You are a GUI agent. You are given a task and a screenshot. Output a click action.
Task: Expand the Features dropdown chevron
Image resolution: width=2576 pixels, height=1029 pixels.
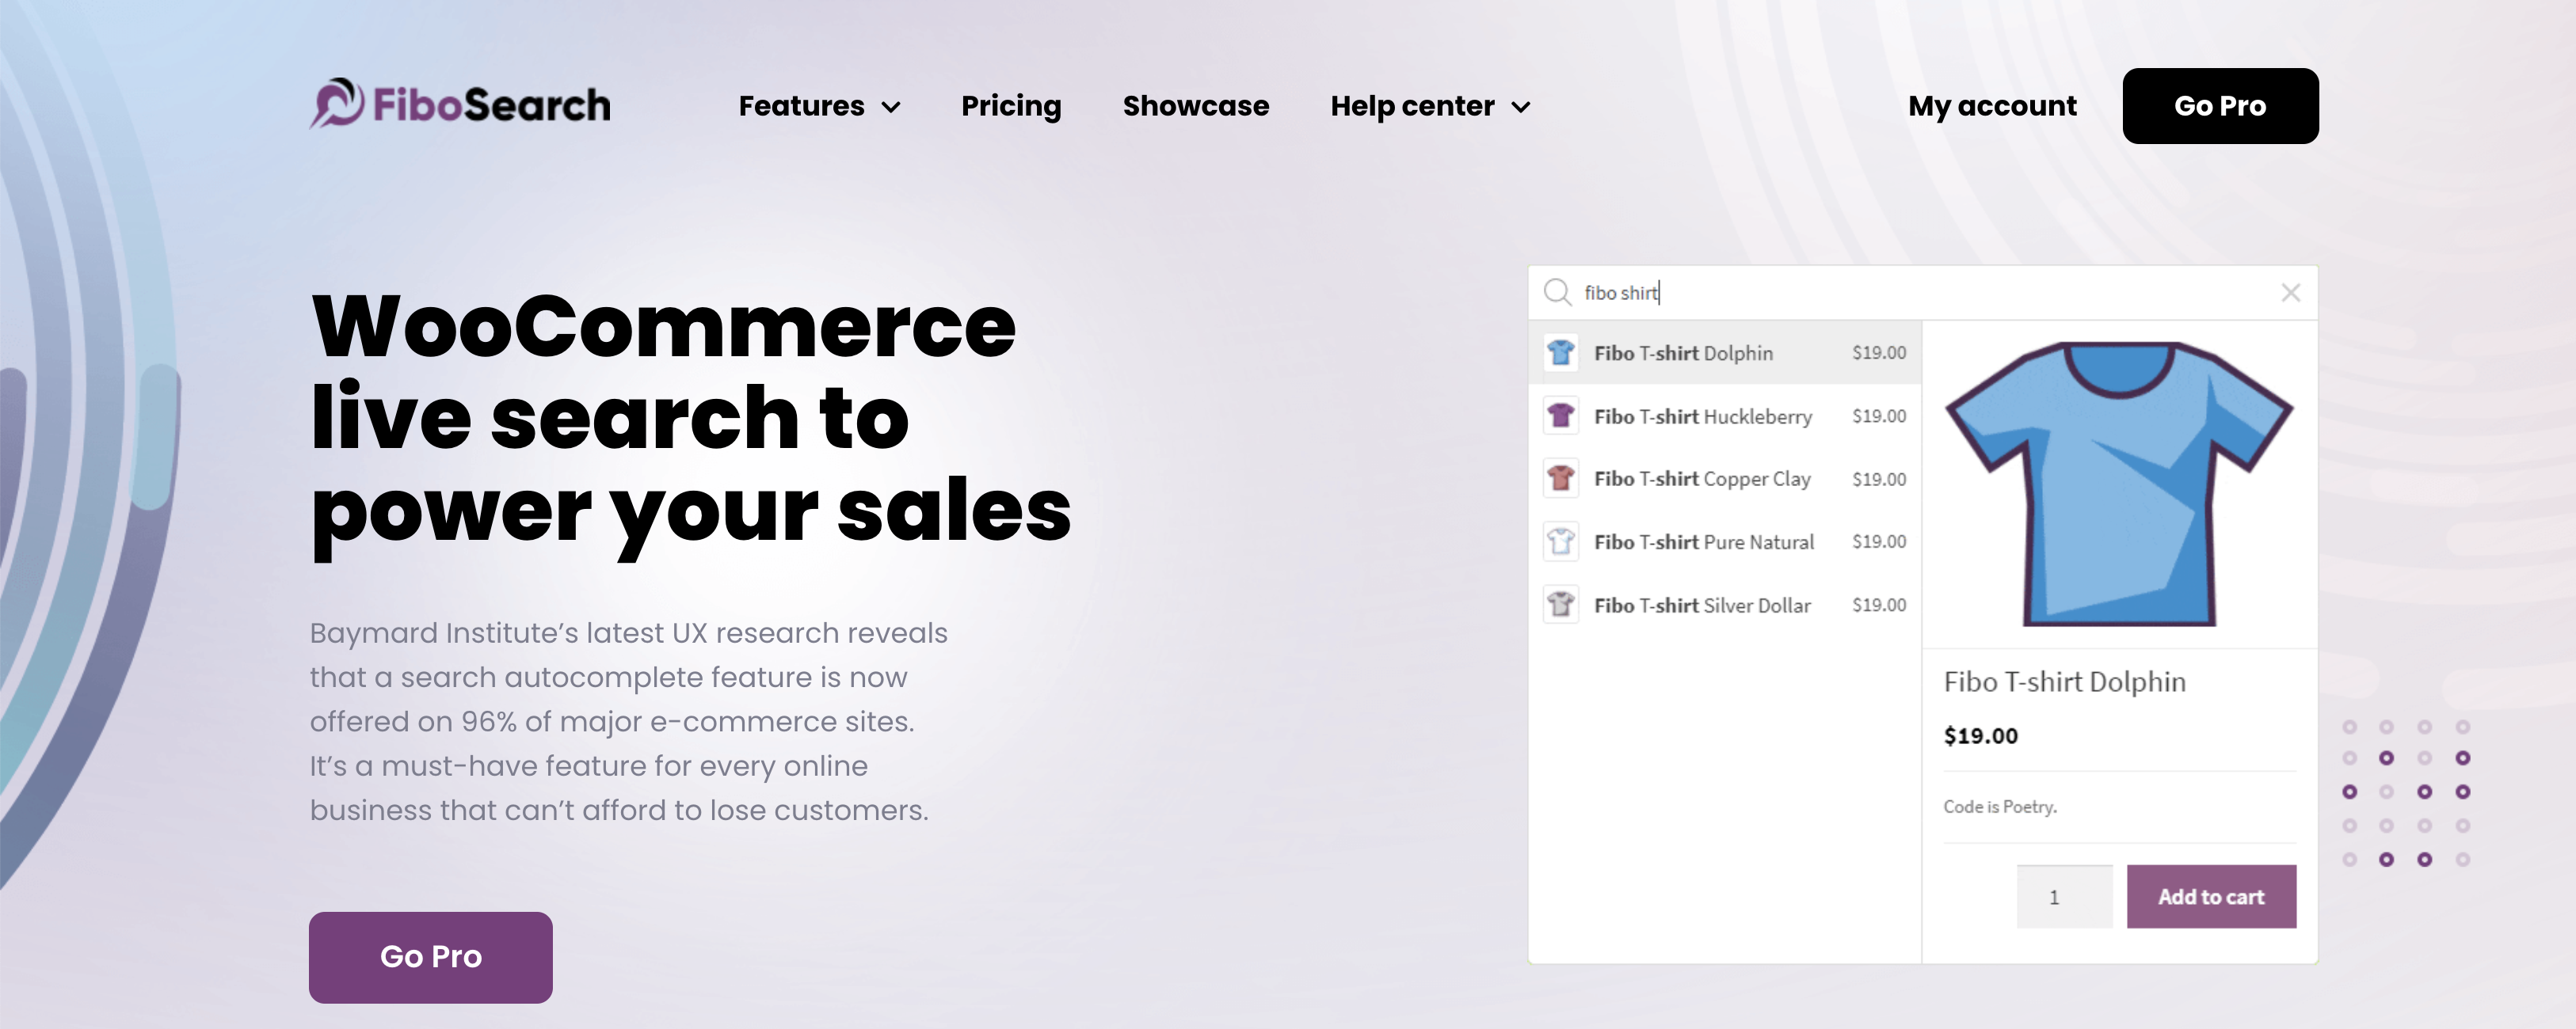coord(891,107)
